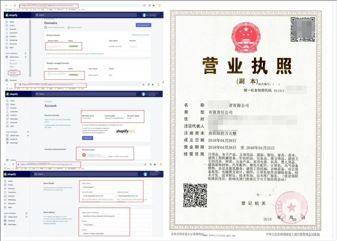
Task: Click the Store name input field
Action: coord(116,187)
